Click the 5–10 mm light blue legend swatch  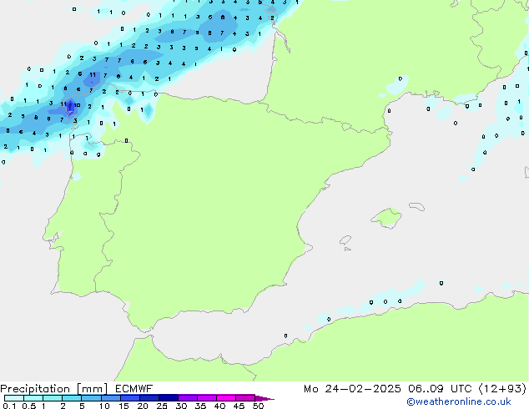point(91,398)
